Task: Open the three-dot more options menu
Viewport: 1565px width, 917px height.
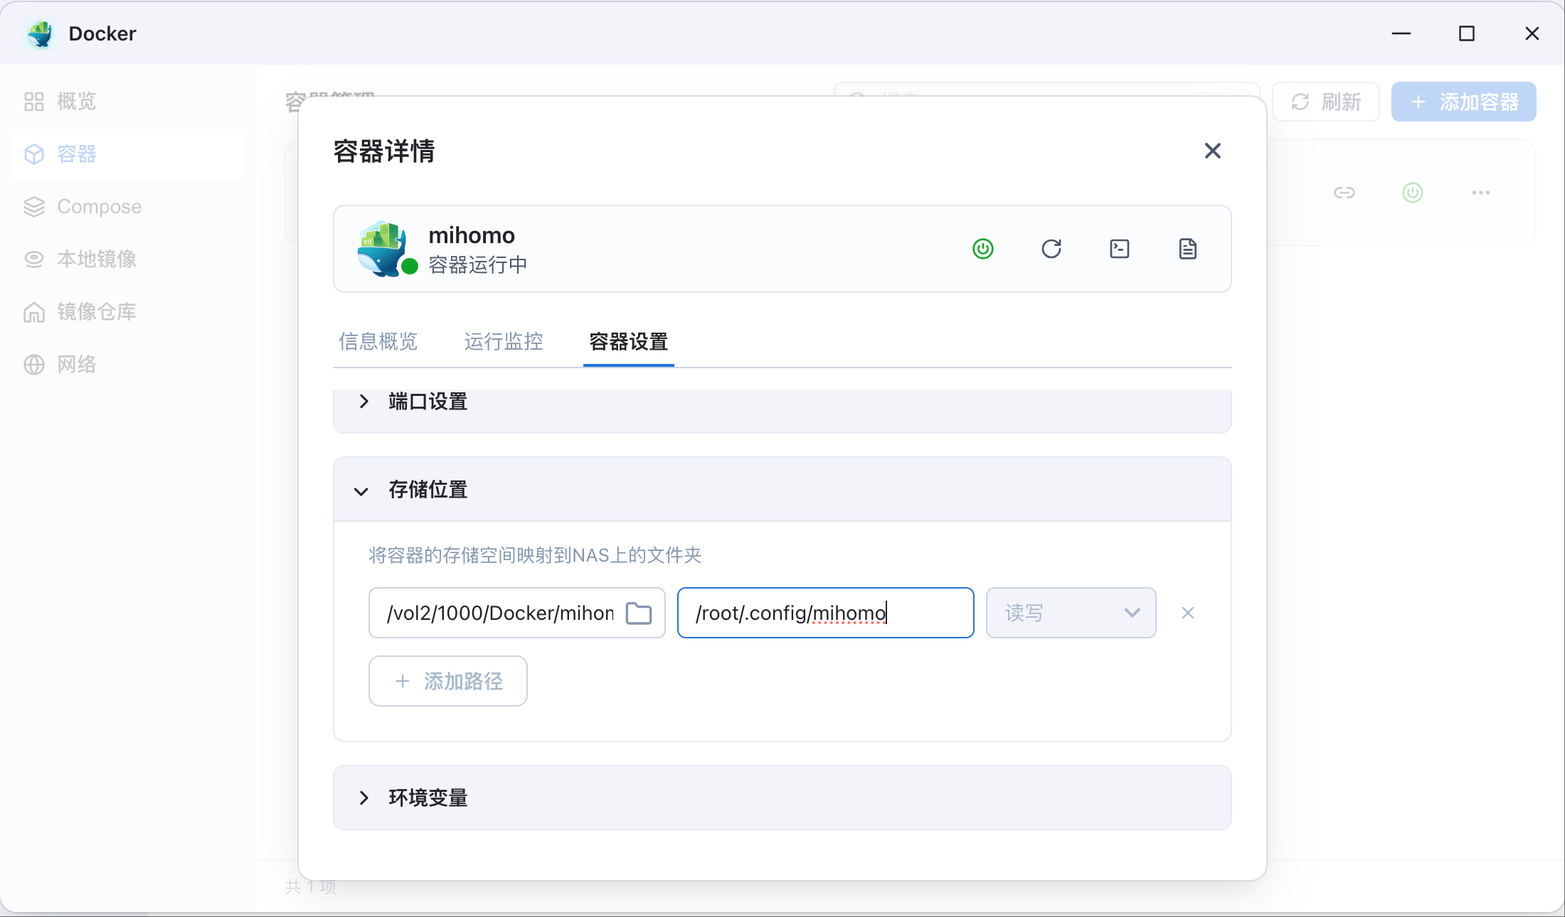Action: 1480,193
